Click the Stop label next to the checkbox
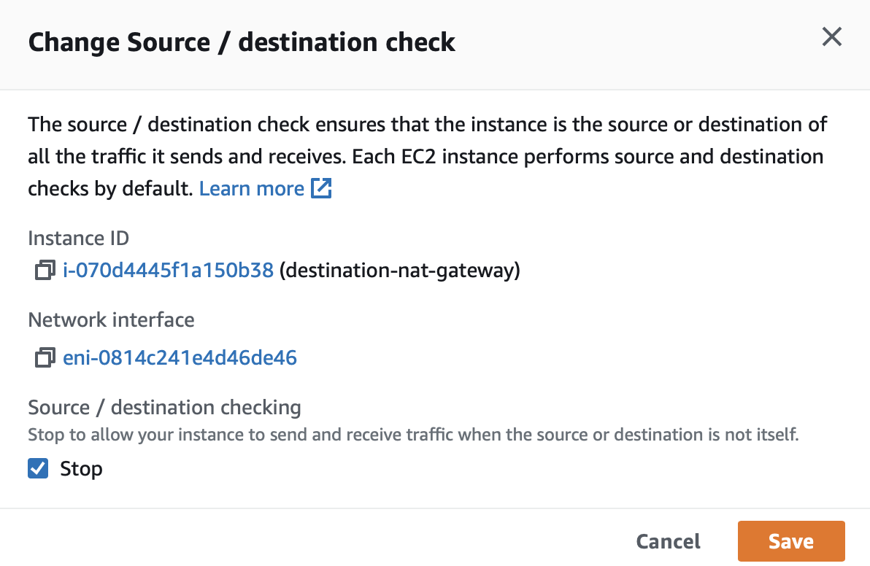Image resolution: width=870 pixels, height=566 pixels. (x=80, y=468)
